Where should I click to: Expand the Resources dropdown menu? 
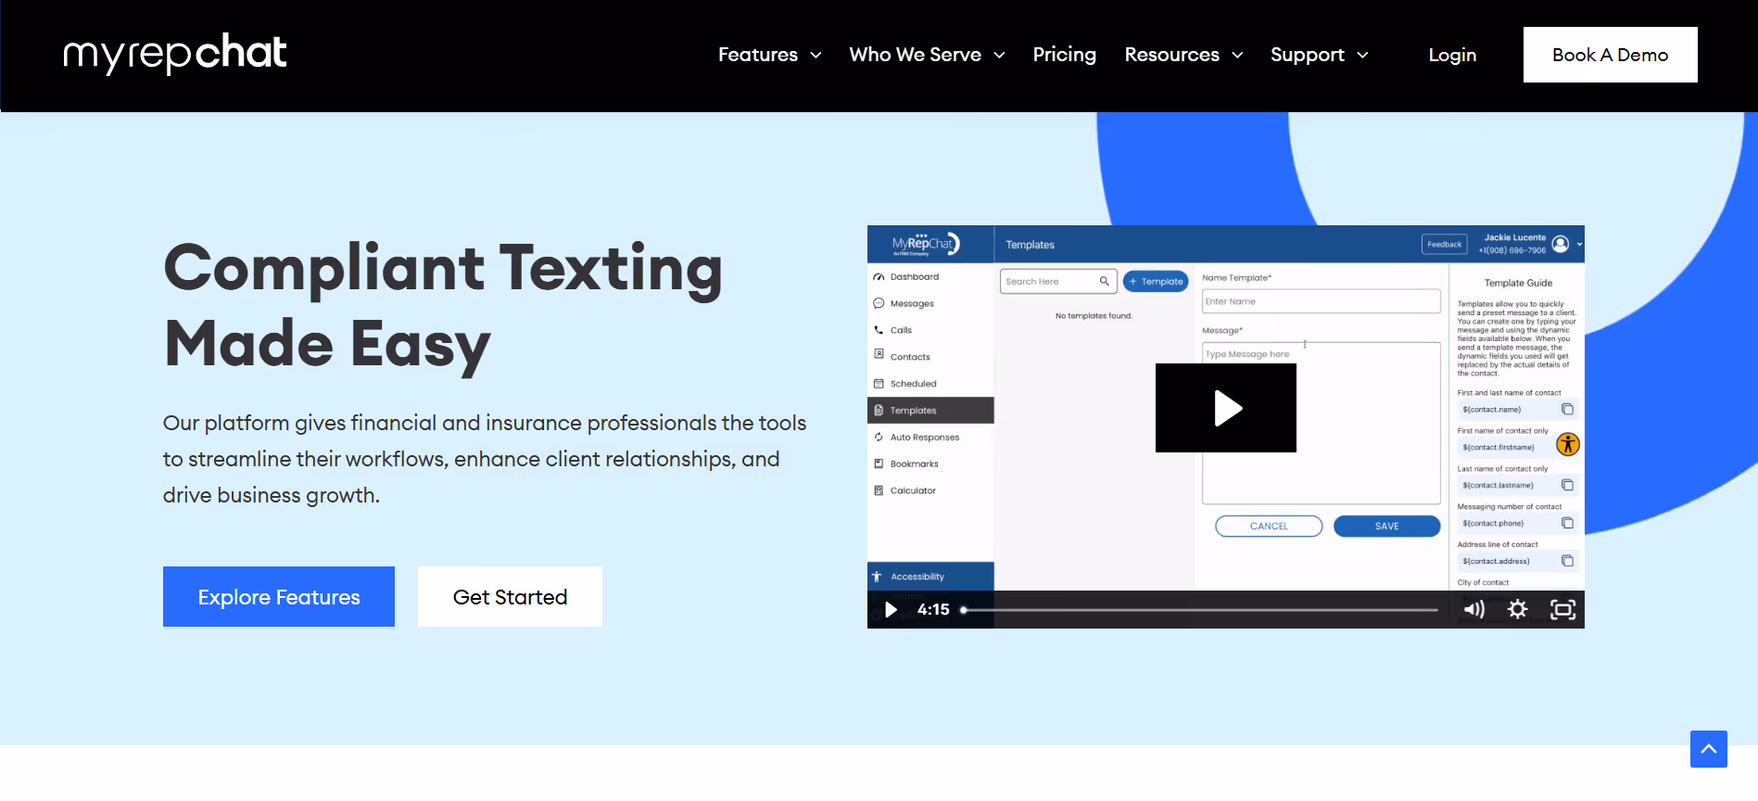click(1183, 55)
